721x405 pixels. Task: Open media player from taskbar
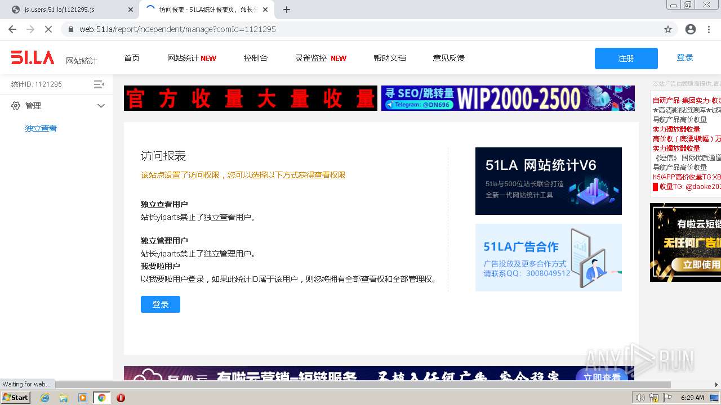[83, 398]
